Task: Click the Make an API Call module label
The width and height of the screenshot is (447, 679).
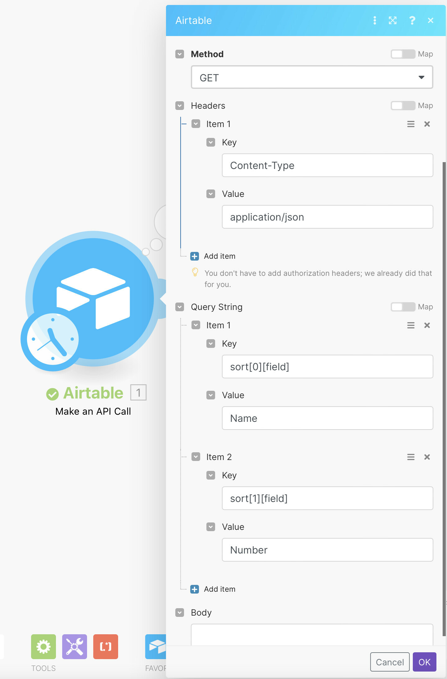Action: pyautogui.click(x=93, y=411)
